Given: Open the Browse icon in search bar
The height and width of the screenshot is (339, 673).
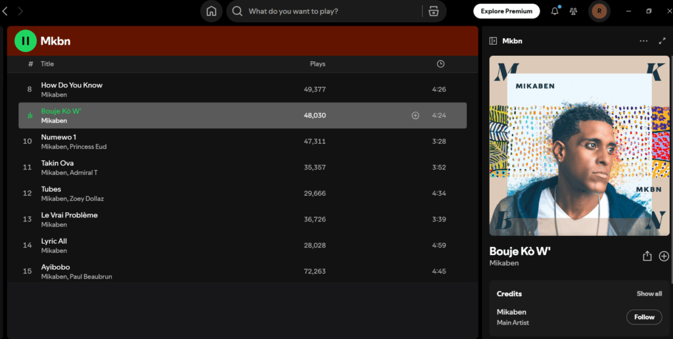Looking at the screenshot, I should point(434,11).
